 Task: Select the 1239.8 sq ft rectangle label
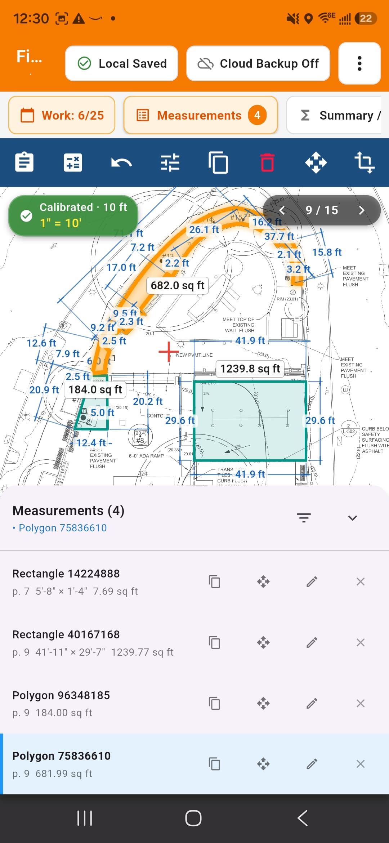[250, 369]
